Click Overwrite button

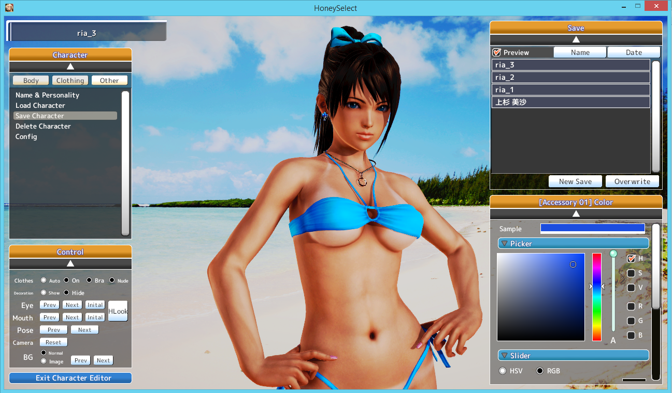click(633, 181)
